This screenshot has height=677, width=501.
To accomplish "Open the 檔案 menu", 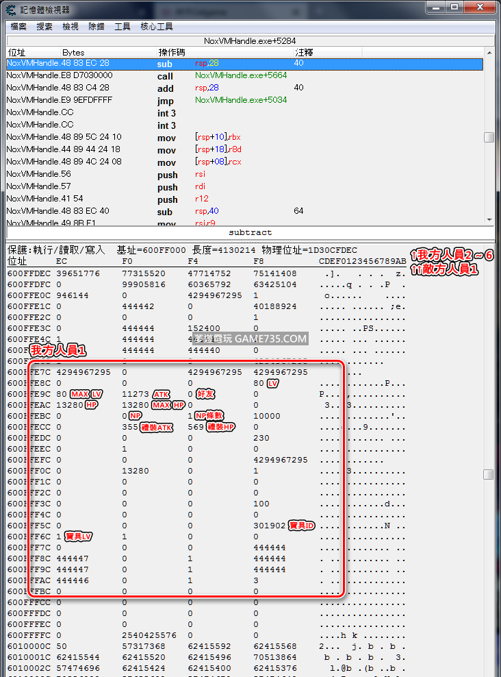I will click(18, 27).
